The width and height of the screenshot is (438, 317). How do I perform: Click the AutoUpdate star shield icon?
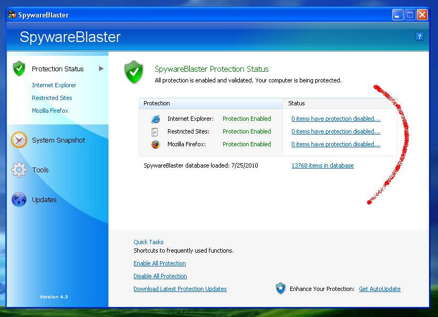(x=281, y=288)
